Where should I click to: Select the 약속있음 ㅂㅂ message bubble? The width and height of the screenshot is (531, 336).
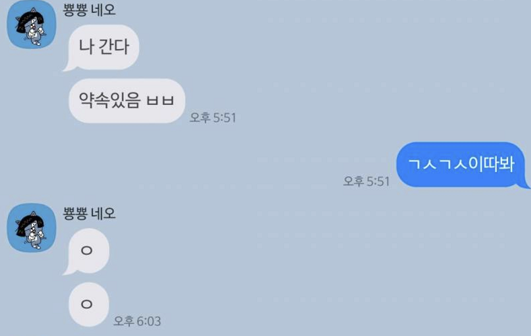click(127, 101)
